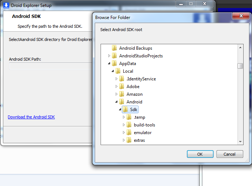
Task: Click the Adobe folder icon
Action: point(122,86)
